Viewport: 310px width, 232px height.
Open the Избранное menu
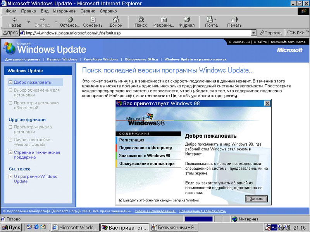[x=64, y=11]
